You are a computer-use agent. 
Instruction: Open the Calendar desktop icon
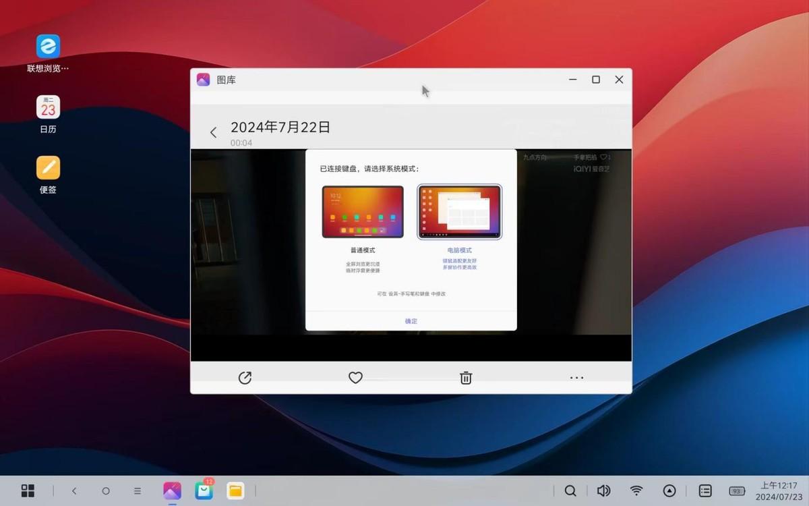(x=48, y=107)
